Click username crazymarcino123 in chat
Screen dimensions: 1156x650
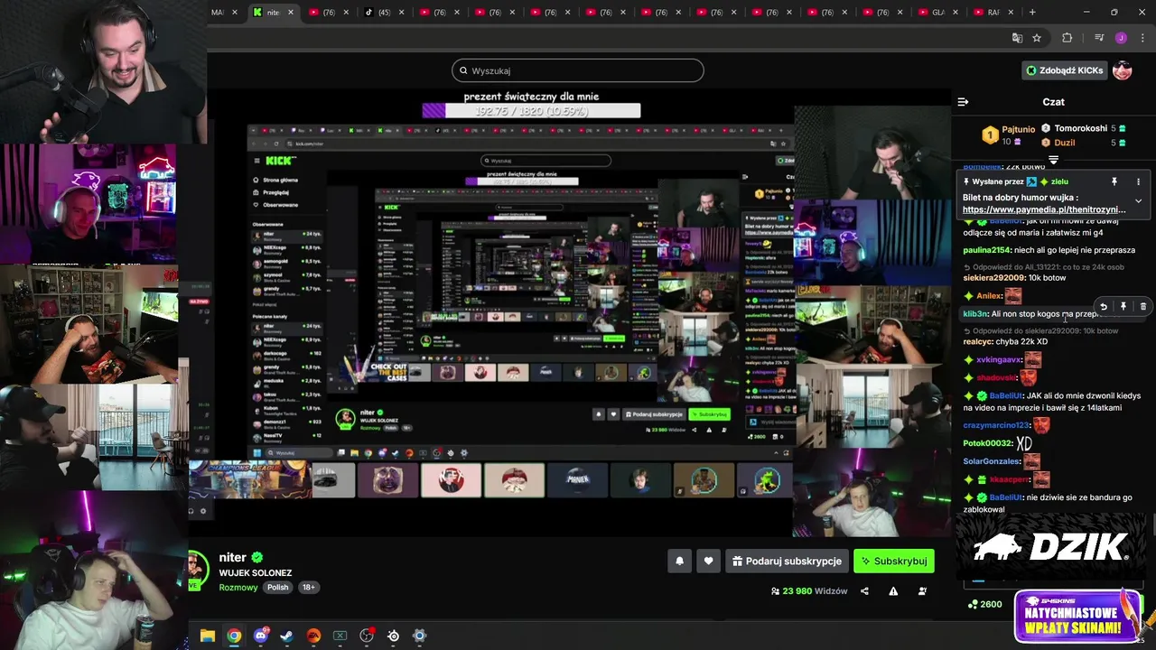click(x=995, y=425)
